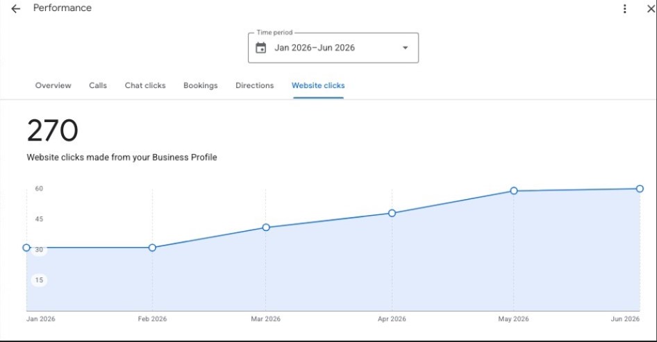Click the 270 total website clicks number

53,130
